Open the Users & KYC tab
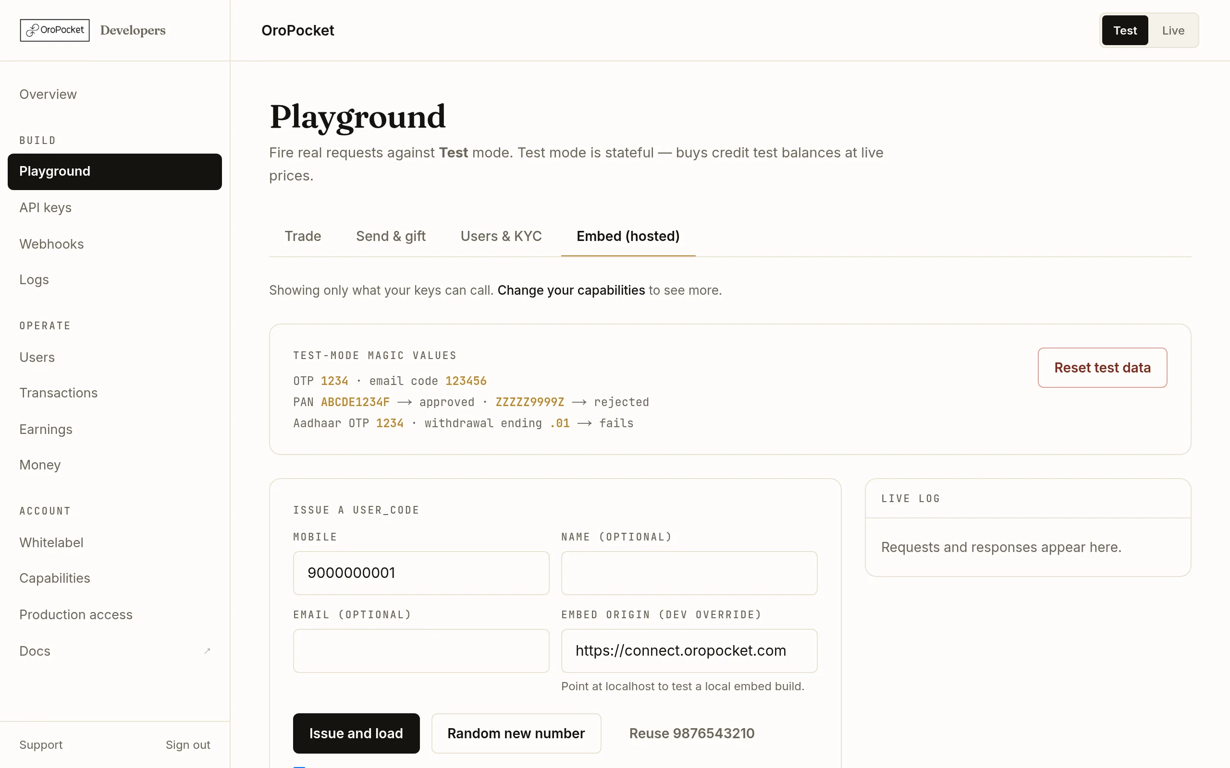 (x=501, y=236)
